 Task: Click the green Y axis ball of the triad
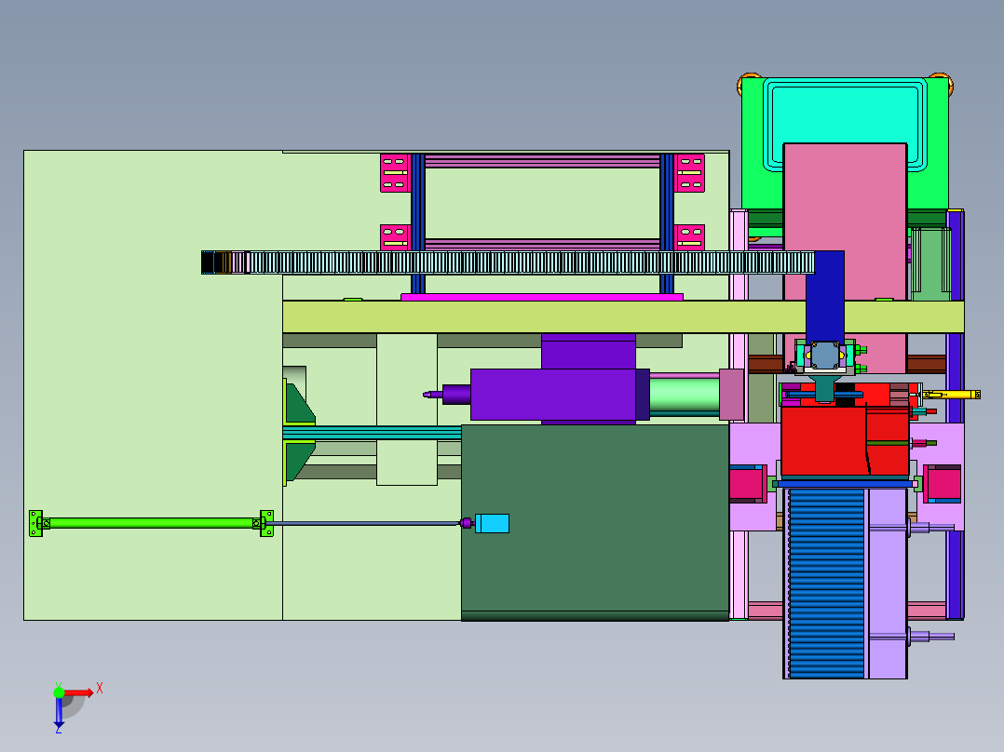click(59, 692)
